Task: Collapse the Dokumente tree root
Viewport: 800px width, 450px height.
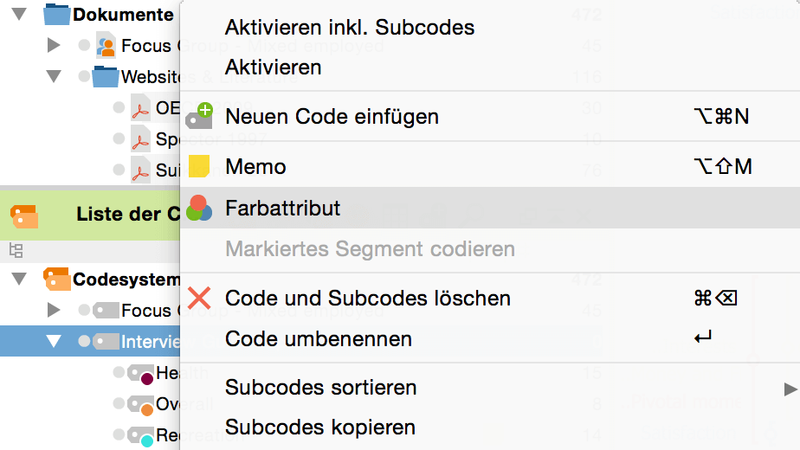Action: [19, 15]
